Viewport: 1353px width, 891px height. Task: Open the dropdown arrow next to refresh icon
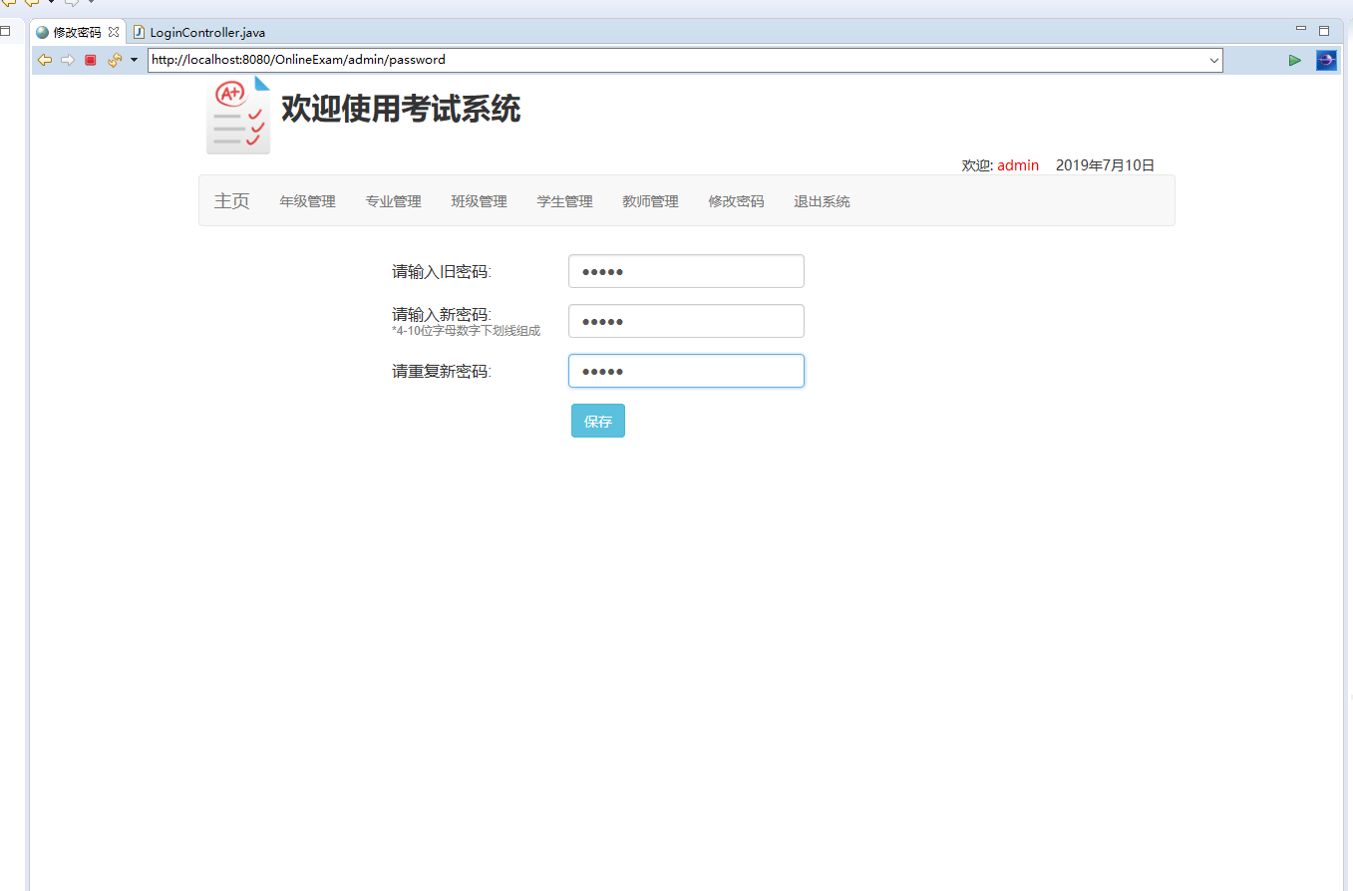point(133,60)
